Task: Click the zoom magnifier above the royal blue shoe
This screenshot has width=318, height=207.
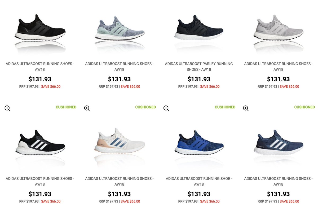Action: [166, 108]
